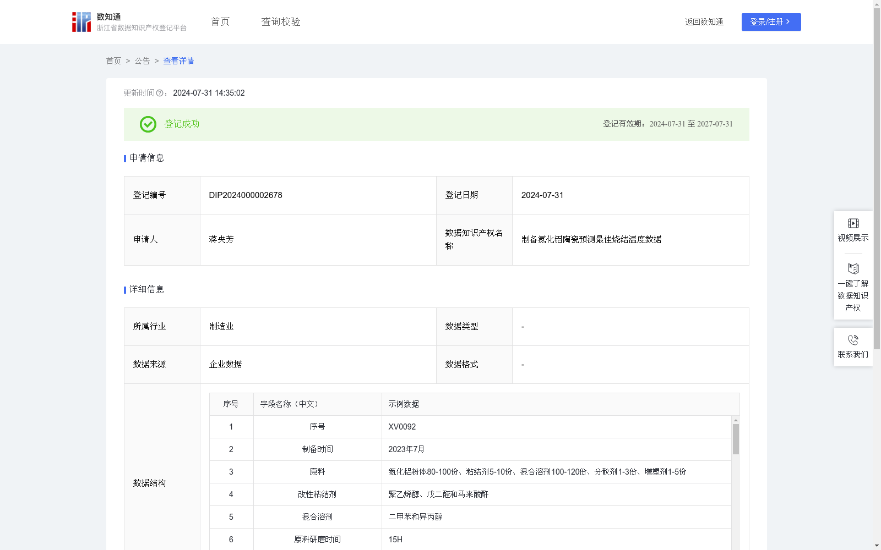Screen dimensions: 881x550
Task: Click the 企业数据 data source value
Action: click(x=225, y=365)
